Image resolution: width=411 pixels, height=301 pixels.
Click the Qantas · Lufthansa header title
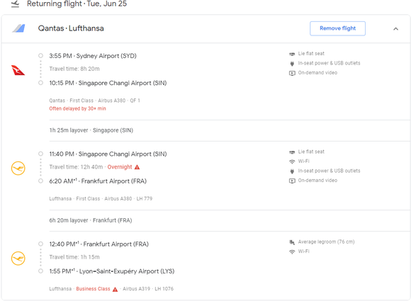tap(71, 28)
